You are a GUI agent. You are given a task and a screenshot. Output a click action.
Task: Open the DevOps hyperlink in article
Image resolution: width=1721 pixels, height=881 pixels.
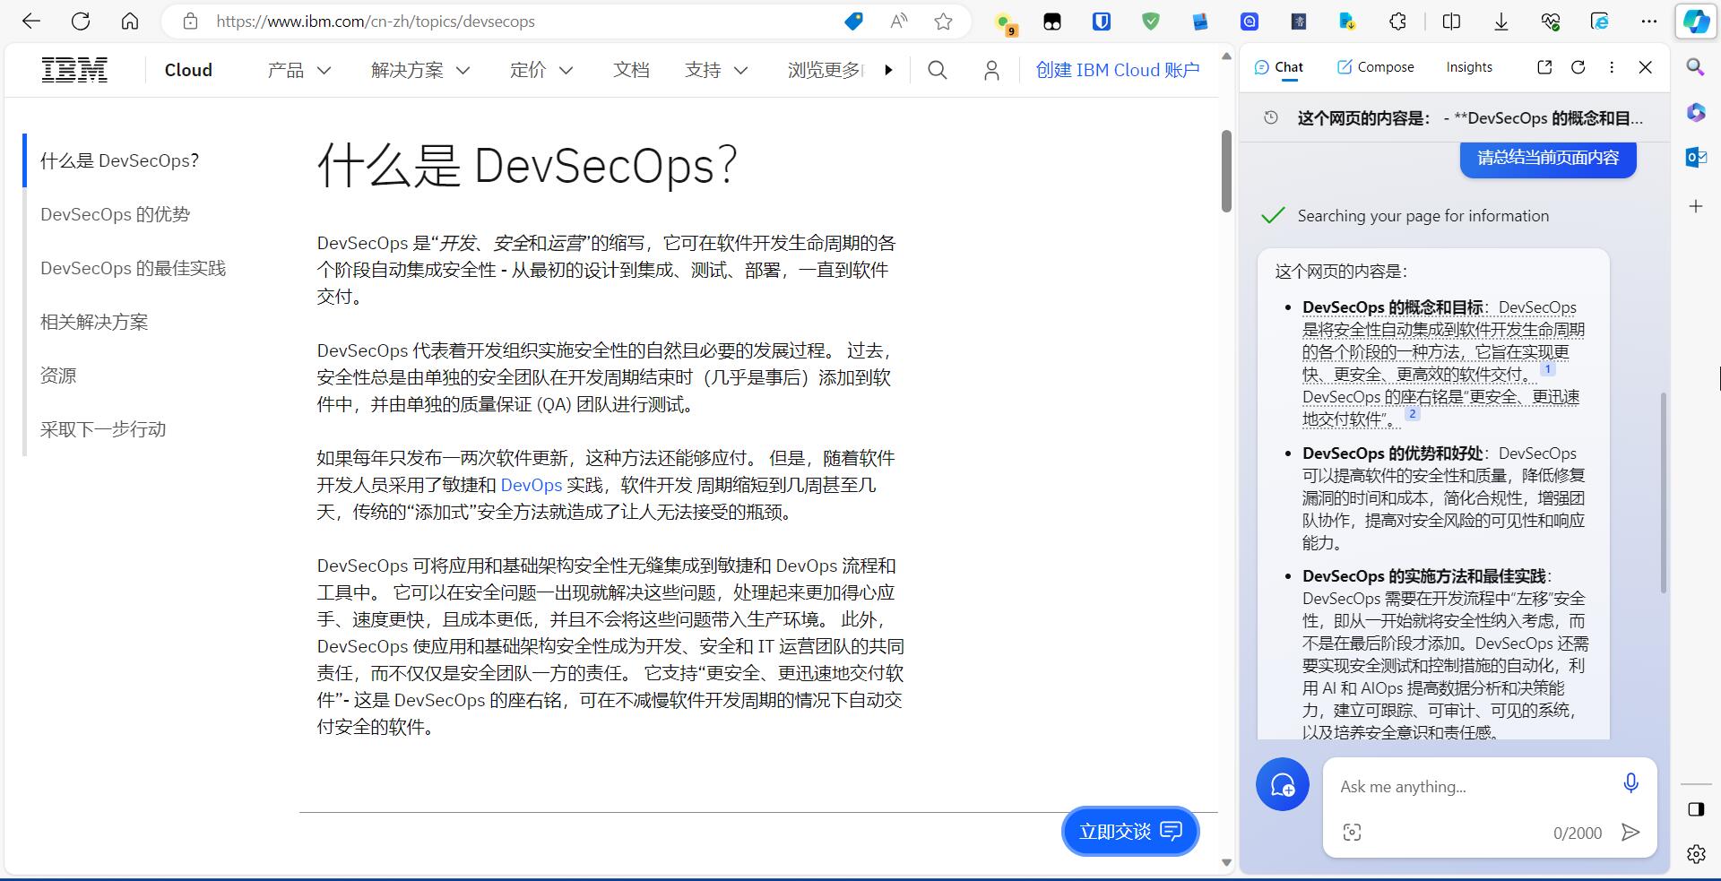(531, 485)
